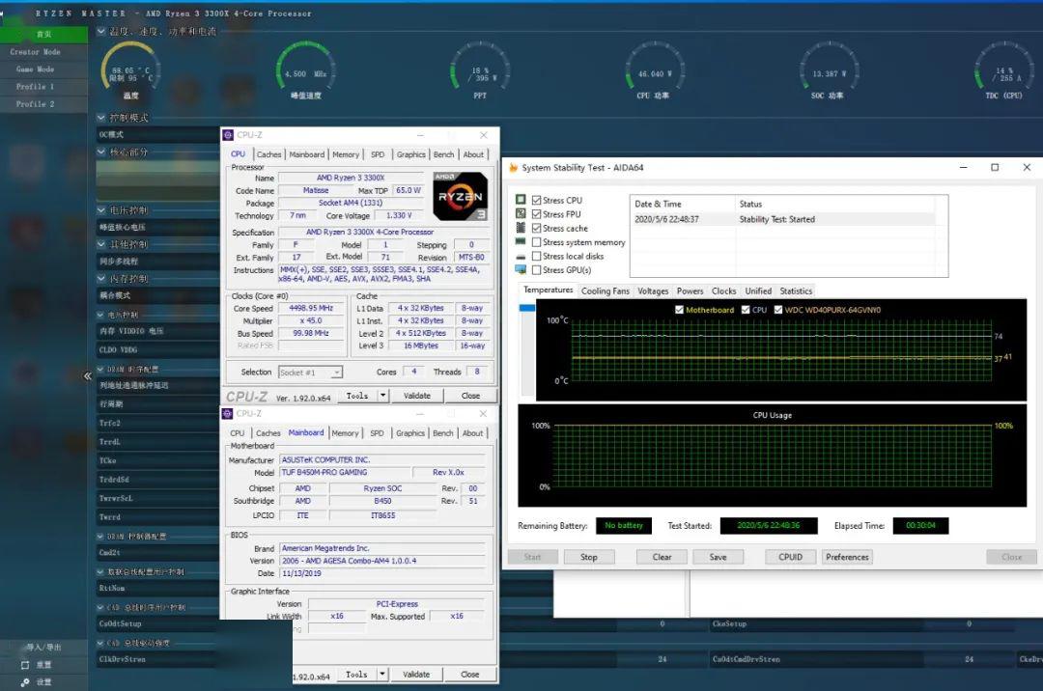This screenshot has width=1043, height=691.
Task: Click Validate in the CPU-Z Motherboard info window
Action: (416, 674)
